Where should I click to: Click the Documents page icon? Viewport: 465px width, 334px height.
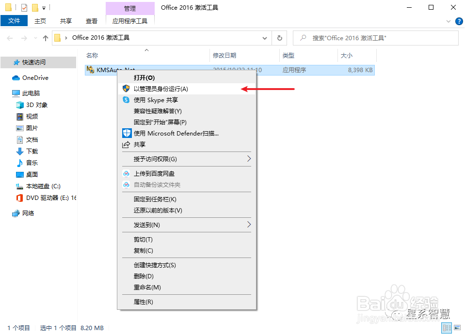point(19,140)
